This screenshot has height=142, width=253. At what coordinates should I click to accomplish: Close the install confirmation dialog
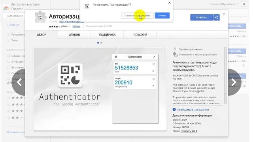pos(170,3)
